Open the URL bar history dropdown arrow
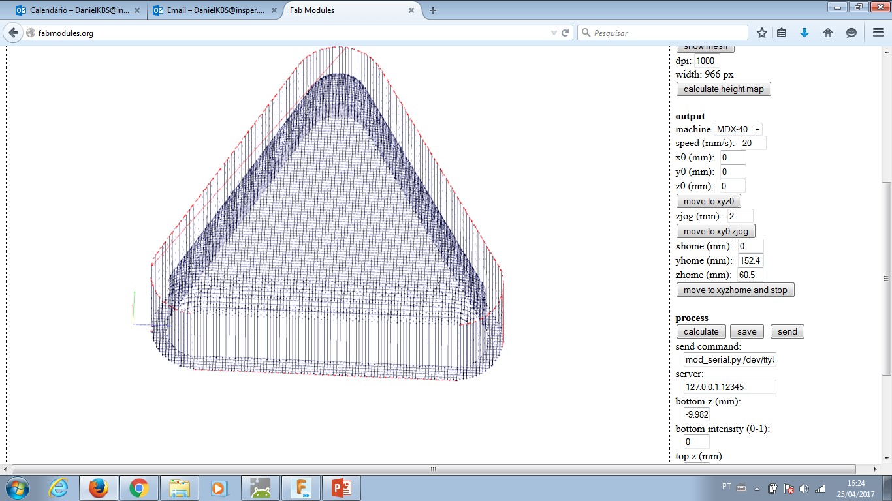Screen dimensions: 892x501 click(554, 33)
